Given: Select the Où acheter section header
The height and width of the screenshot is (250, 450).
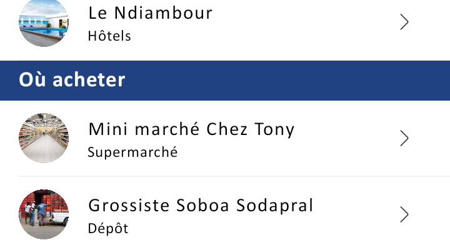Looking at the screenshot, I should 72,80.
